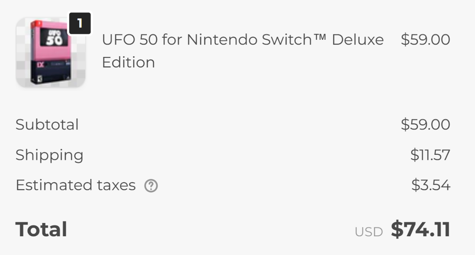Select the $11.57 shipping cost
The width and height of the screenshot is (475, 255).
tap(430, 155)
